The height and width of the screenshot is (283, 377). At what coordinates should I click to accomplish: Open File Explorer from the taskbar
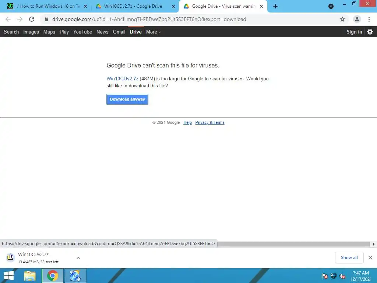[29, 276]
